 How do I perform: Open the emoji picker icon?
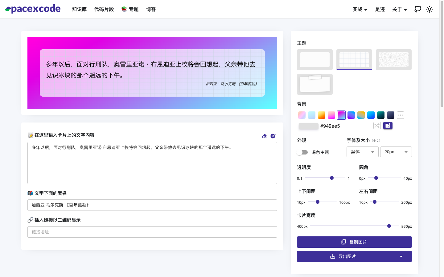tap(273, 136)
